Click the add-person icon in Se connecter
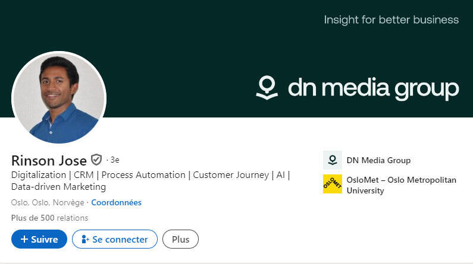 pyautogui.click(x=85, y=239)
